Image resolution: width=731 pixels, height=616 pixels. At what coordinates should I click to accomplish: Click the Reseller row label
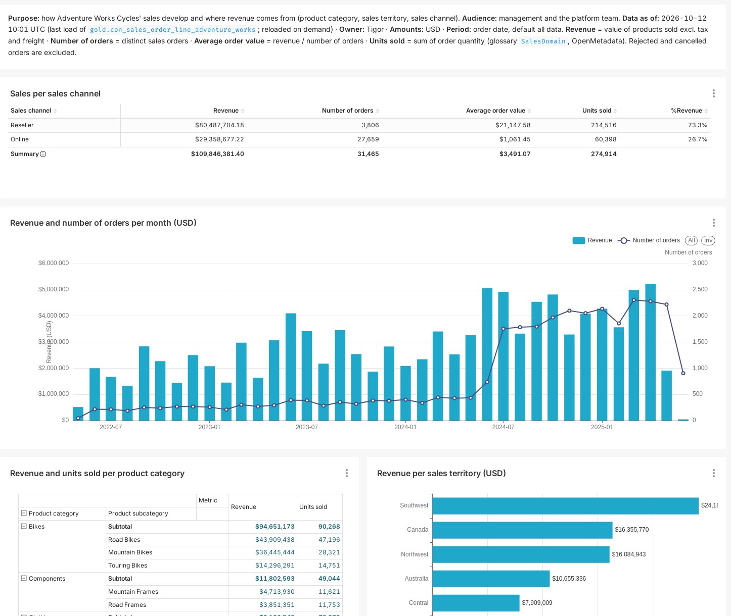pos(22,125)
